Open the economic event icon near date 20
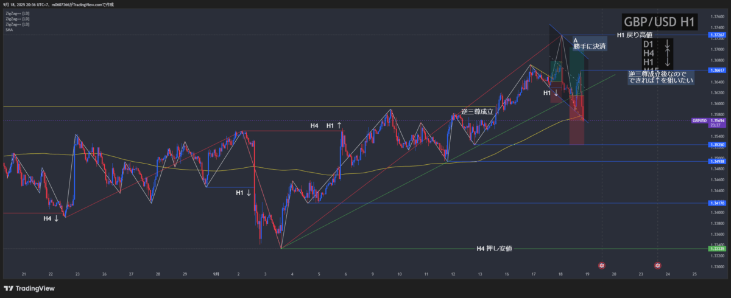Screen dimensions: 731x298 602,266
